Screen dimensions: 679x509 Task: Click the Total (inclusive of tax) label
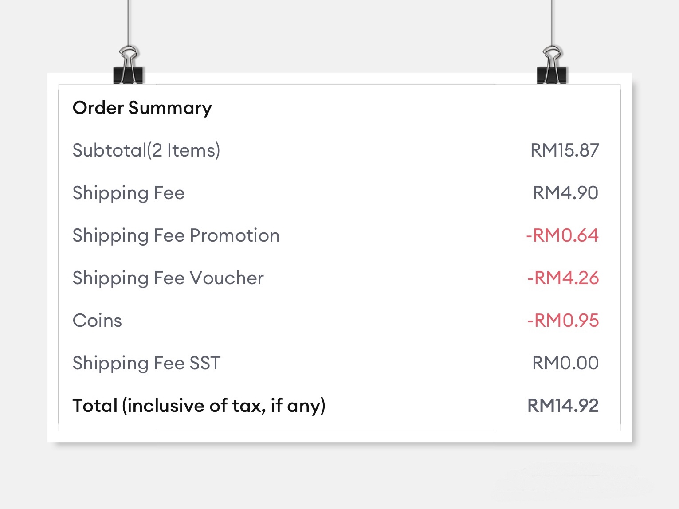[x=199, y=406]
